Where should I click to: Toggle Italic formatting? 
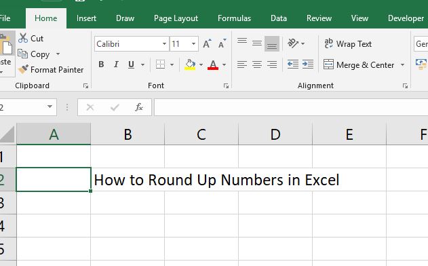tap(116, 64)
